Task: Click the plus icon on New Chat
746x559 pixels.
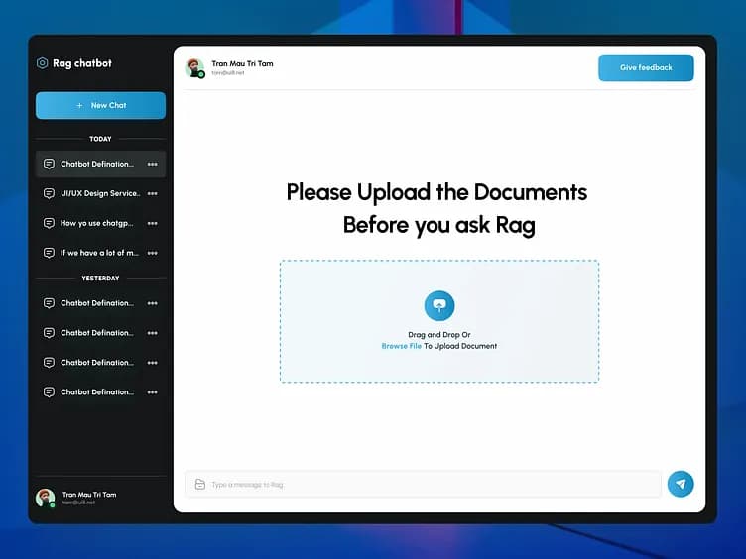Action: 79,106
